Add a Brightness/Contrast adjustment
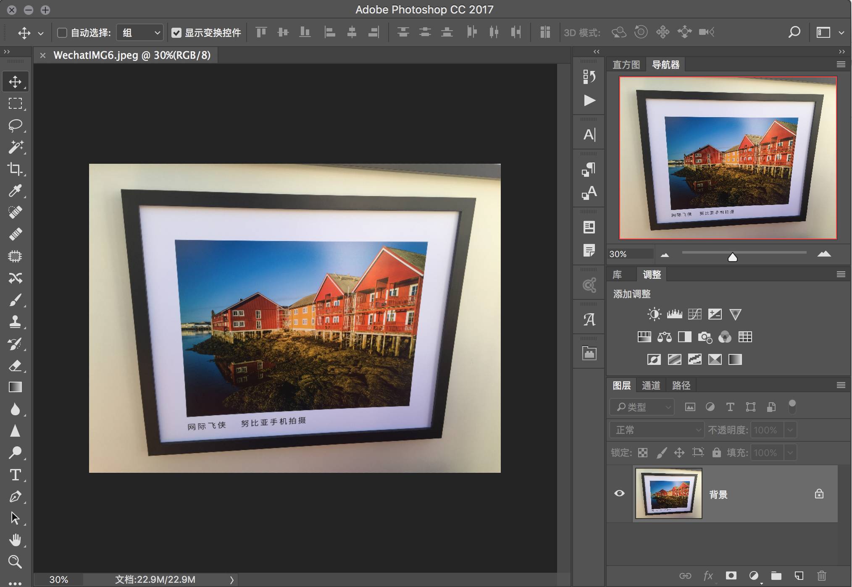This screenshot has height=587, width=852. pos(654,314)
